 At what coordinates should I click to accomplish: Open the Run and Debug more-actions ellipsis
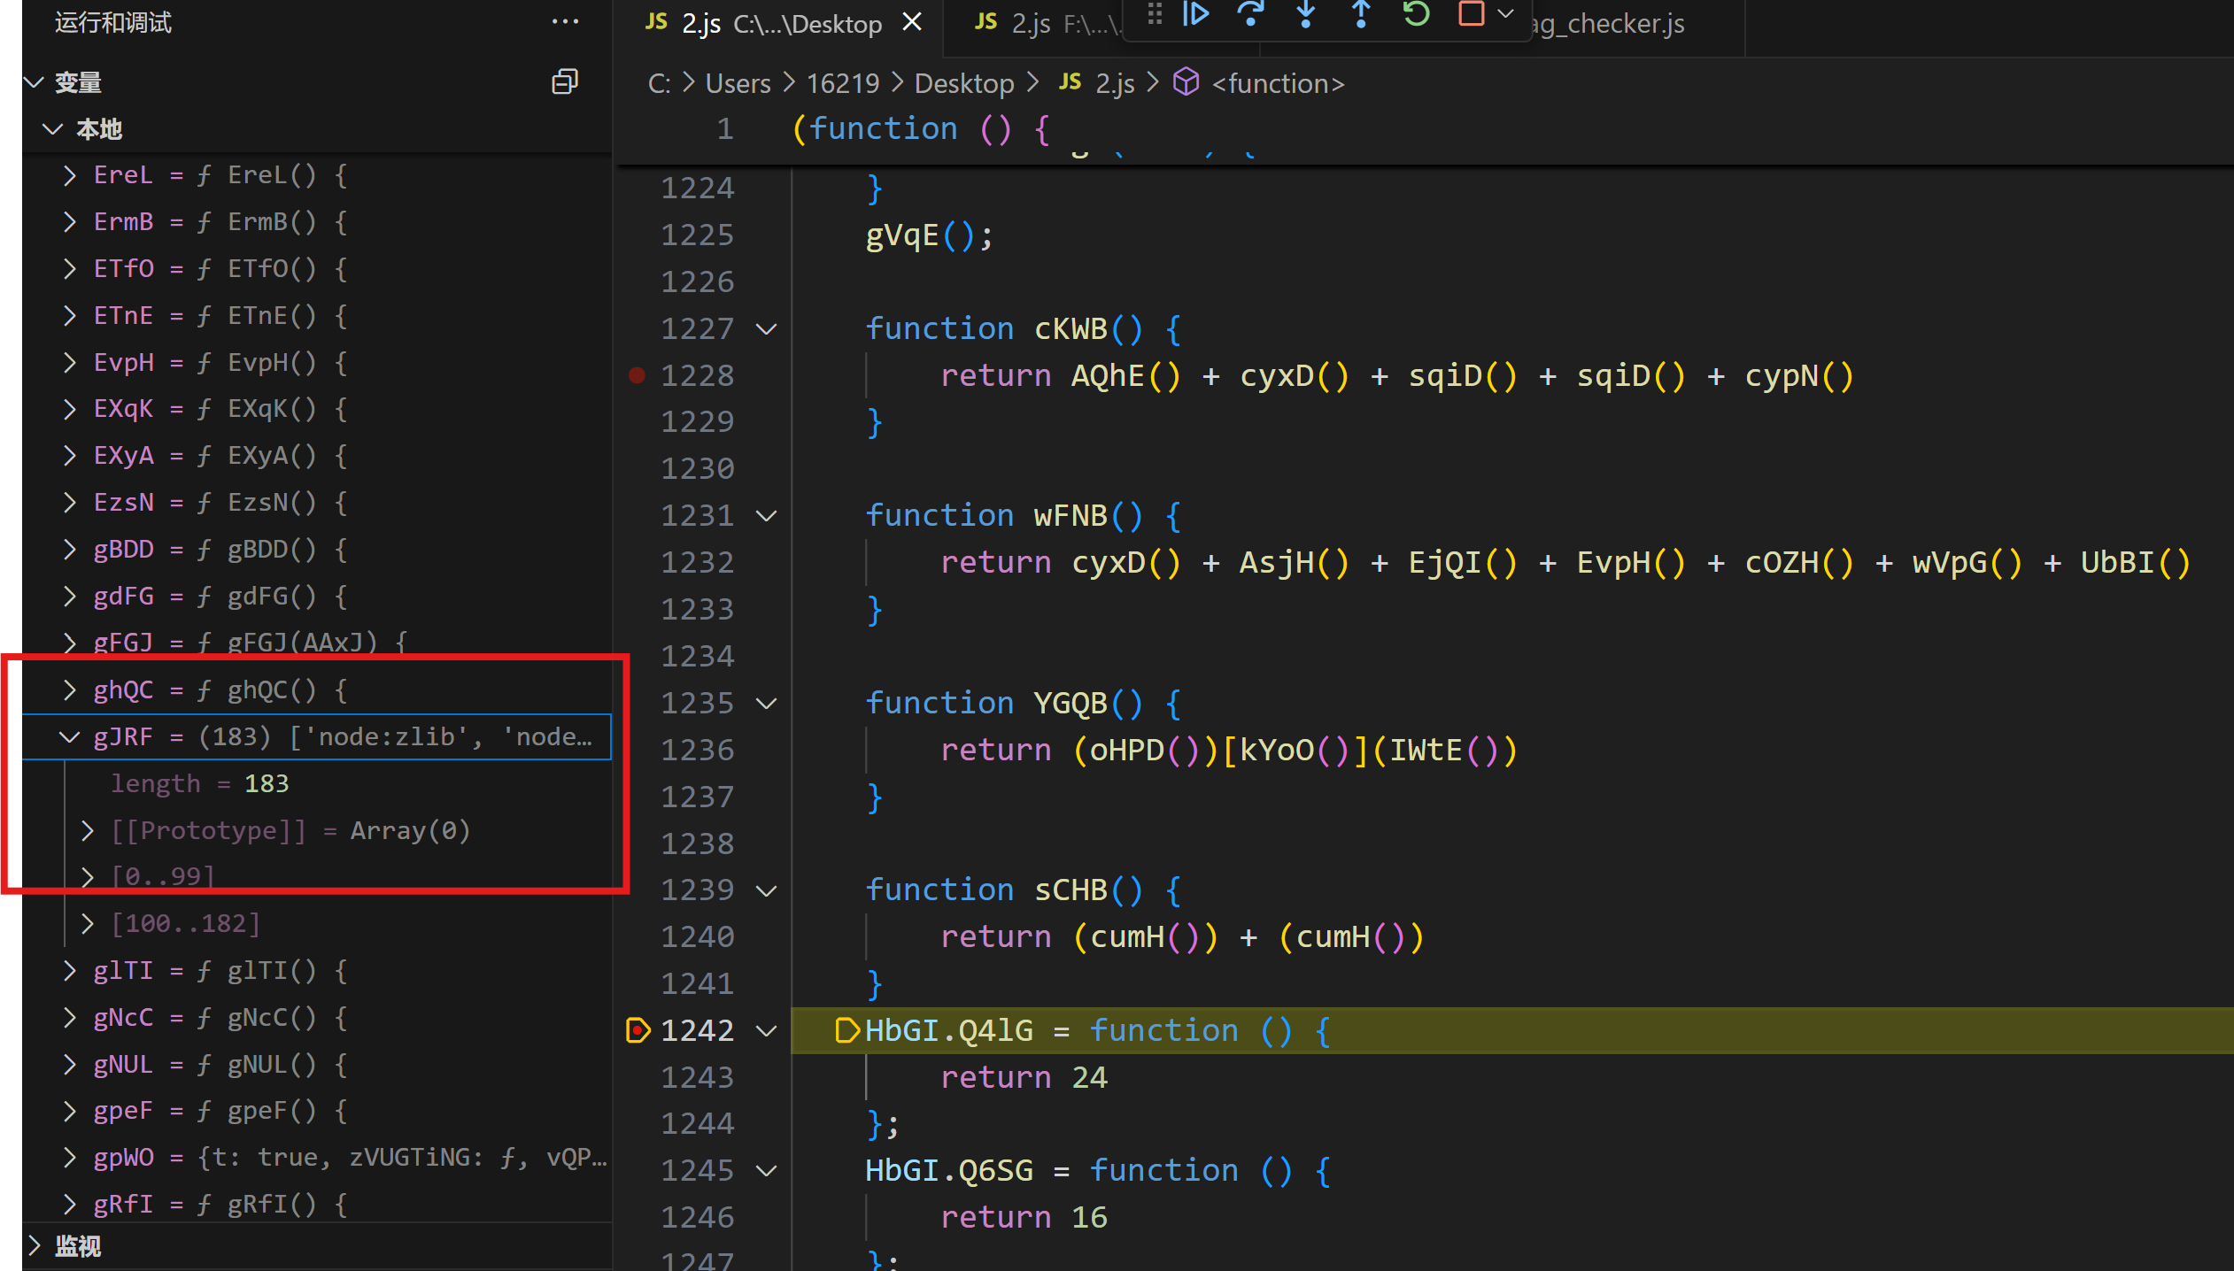point(565,22)
